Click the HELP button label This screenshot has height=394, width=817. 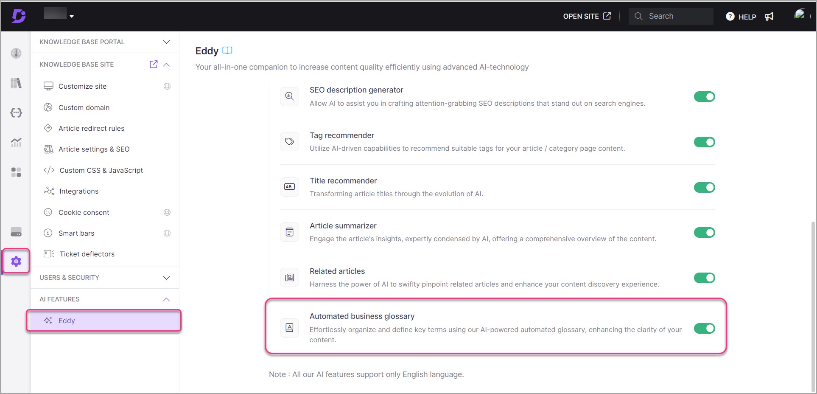(x=747, y=17)
